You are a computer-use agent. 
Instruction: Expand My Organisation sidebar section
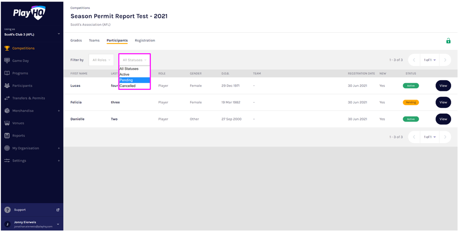point(59,148)
